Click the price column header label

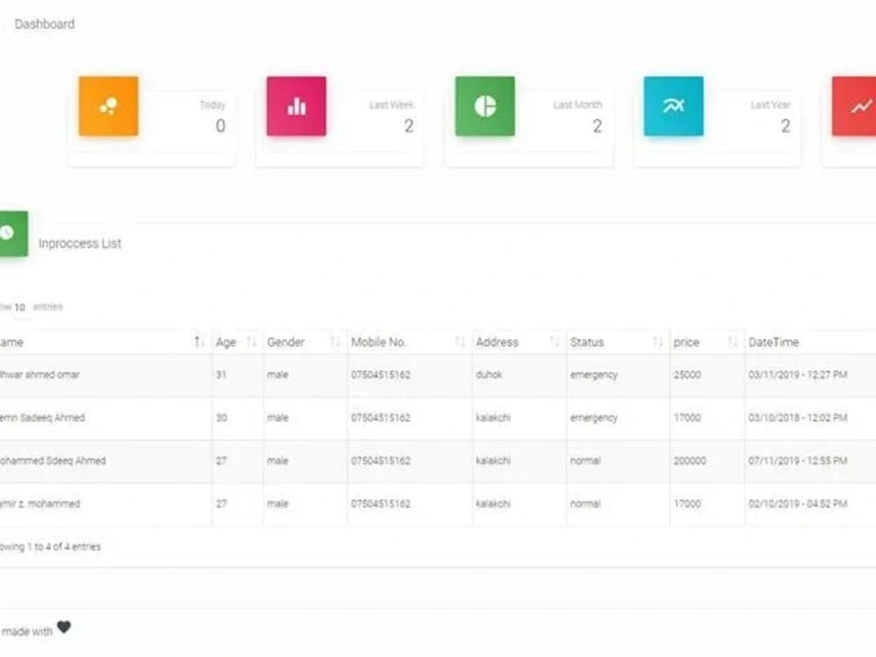(x=686, y=342)
